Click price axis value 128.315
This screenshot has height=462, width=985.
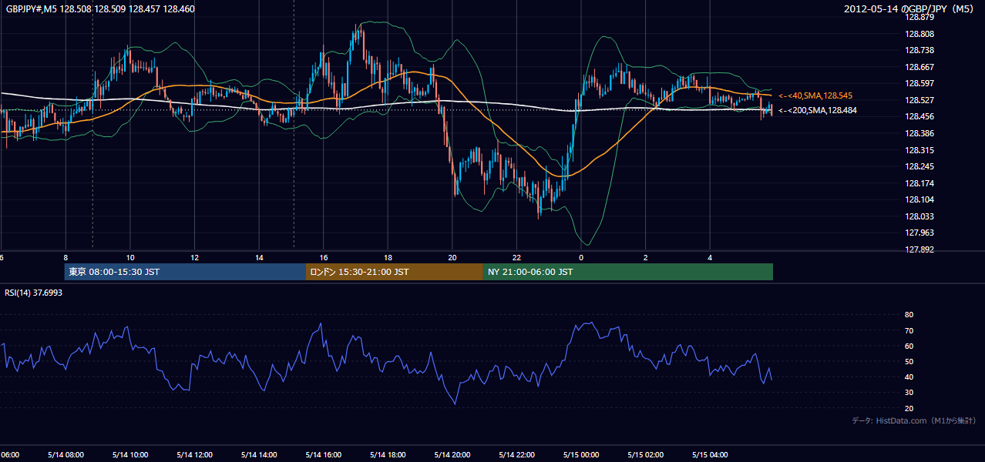click(x=919, y=150)
